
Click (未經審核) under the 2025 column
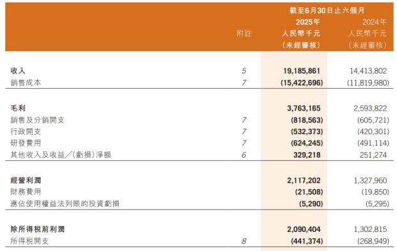click(x=302, y=45)
